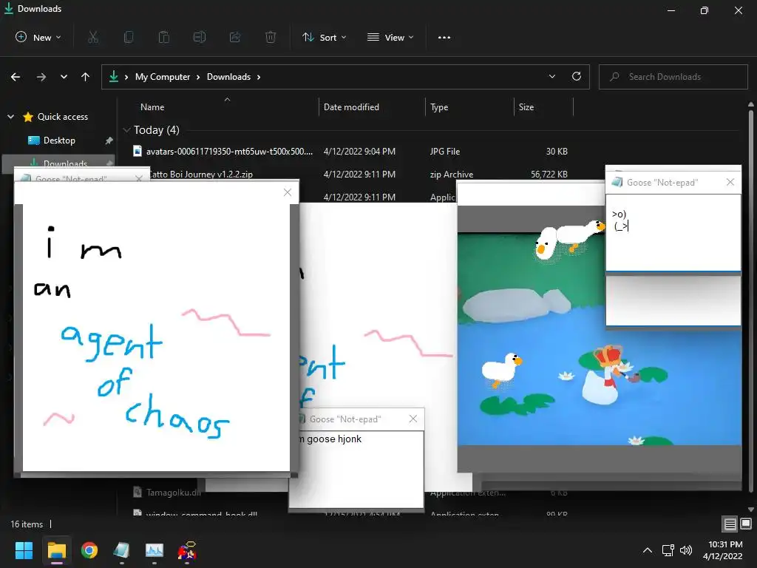
Task: Open File Explorer from the taskbar
Action: tap(56, 550)
